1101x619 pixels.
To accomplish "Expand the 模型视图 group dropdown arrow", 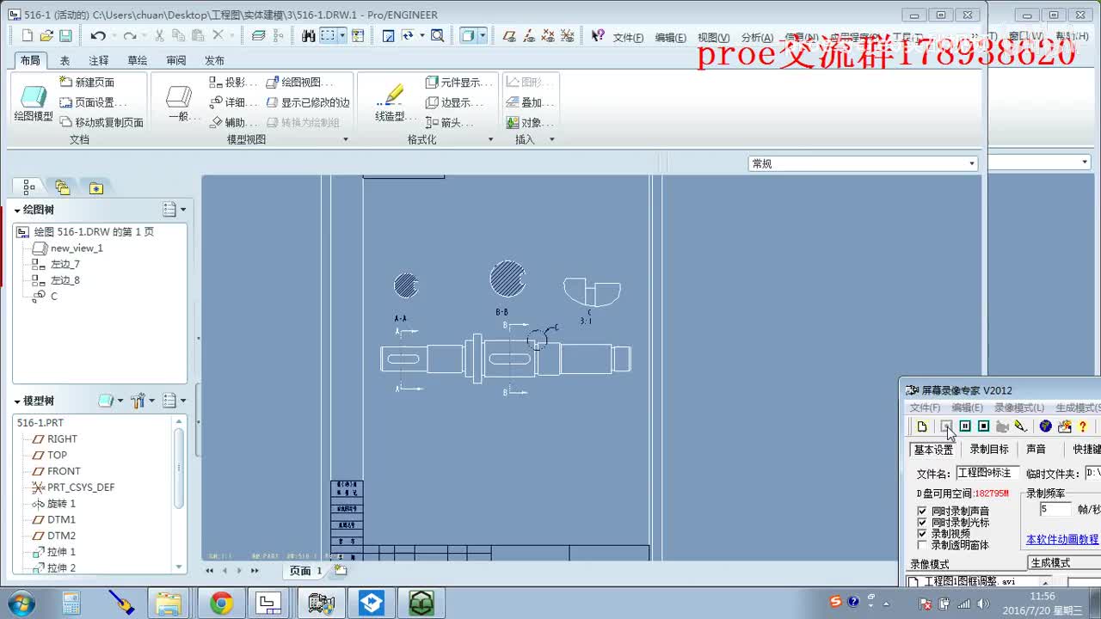I will click(346, 139).
